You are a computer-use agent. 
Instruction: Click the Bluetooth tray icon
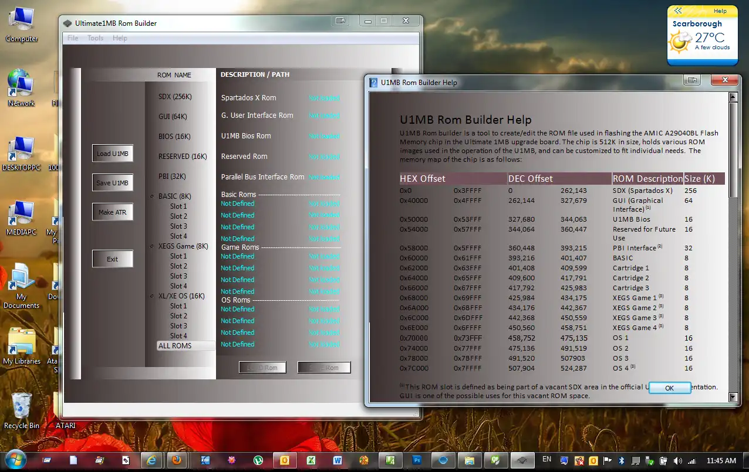tap(621, 461)
